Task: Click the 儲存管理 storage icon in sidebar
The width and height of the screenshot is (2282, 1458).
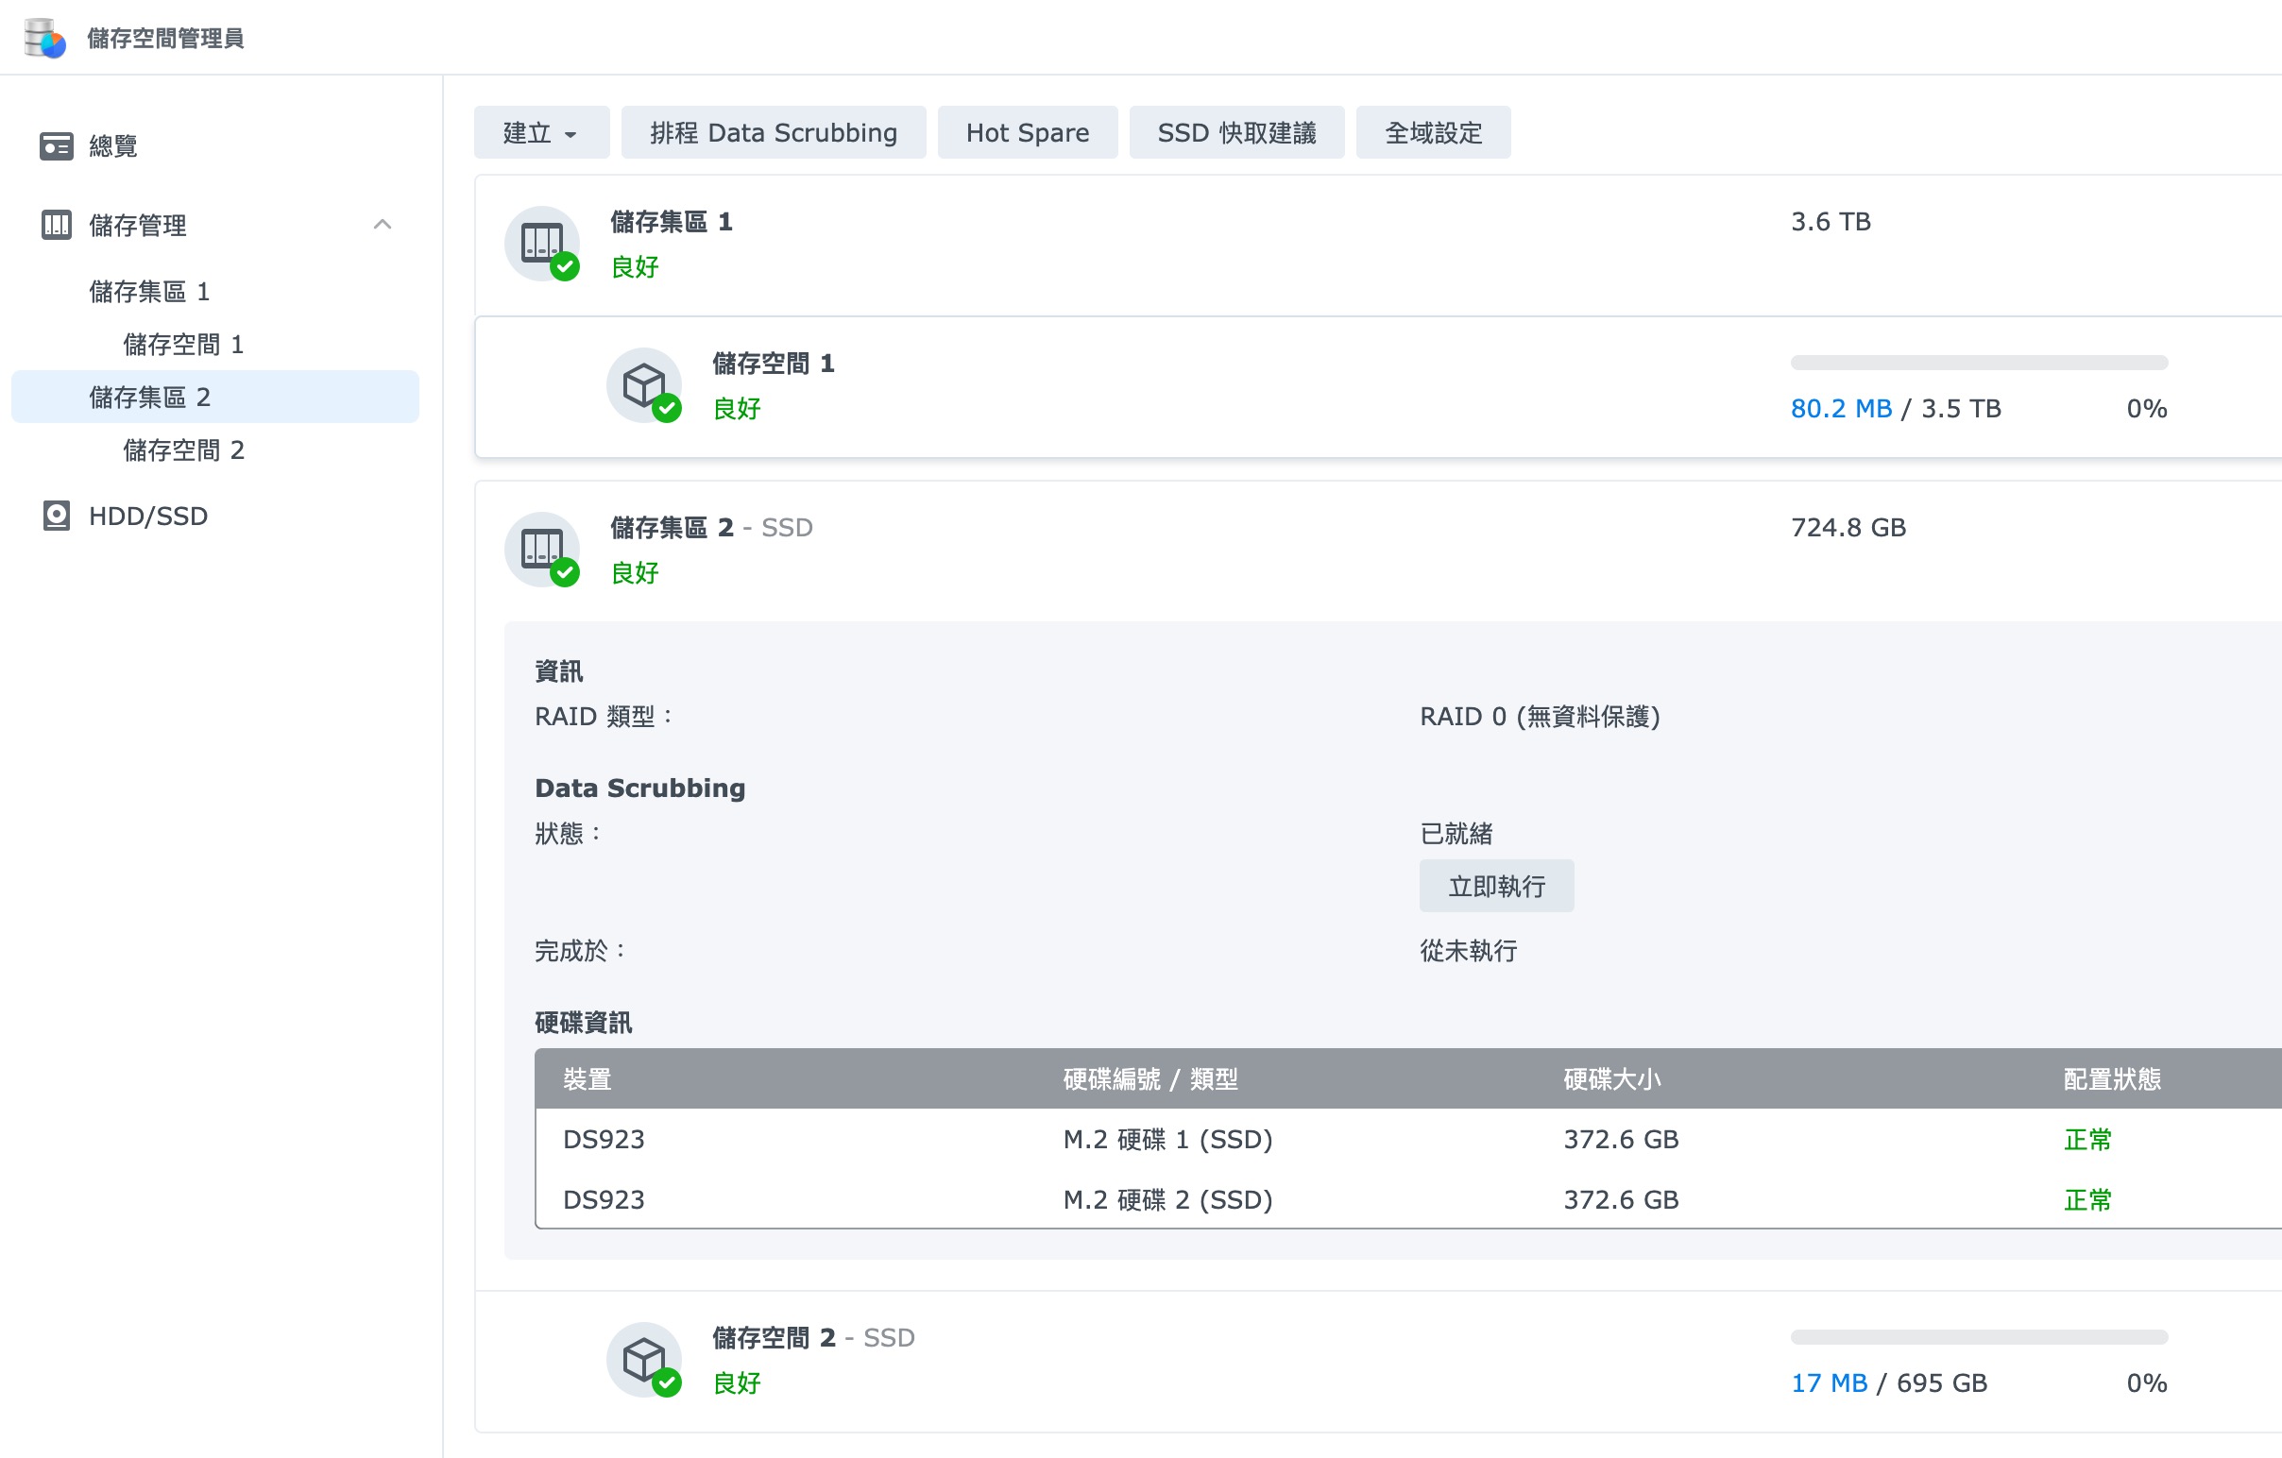Action: click(57, 226)
